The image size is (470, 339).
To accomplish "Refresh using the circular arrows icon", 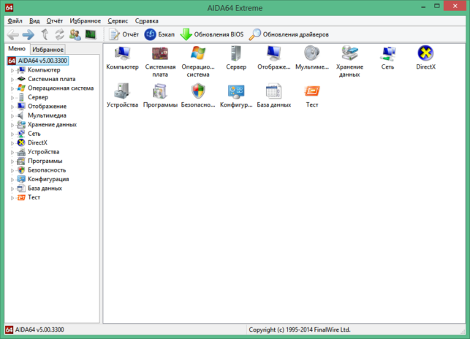I will pos(60,35).
